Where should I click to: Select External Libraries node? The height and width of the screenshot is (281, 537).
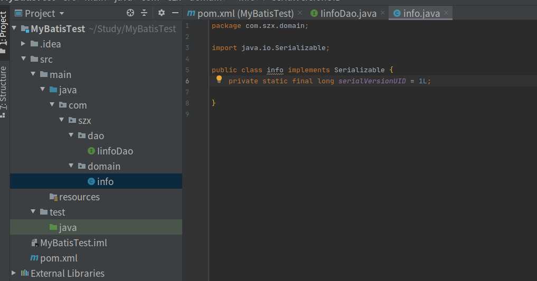click(x=68, y=273)
